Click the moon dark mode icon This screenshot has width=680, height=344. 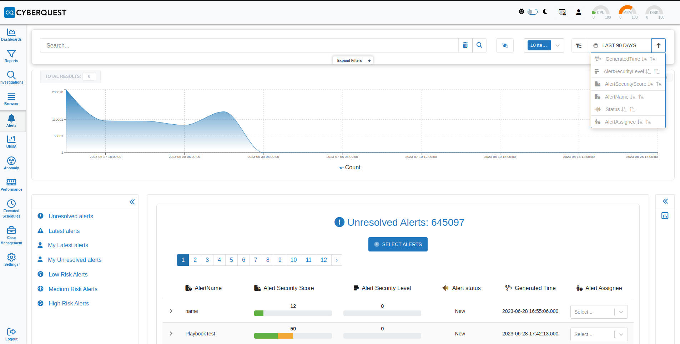[x=545, y=12]
